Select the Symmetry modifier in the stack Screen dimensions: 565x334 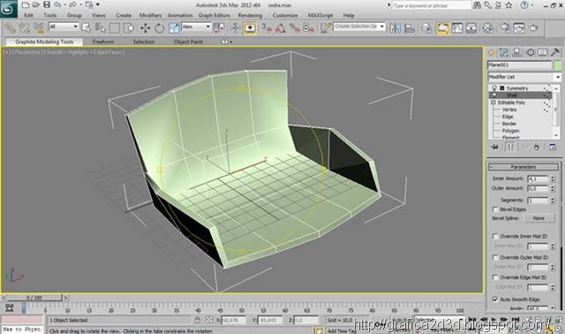[517, 88]
